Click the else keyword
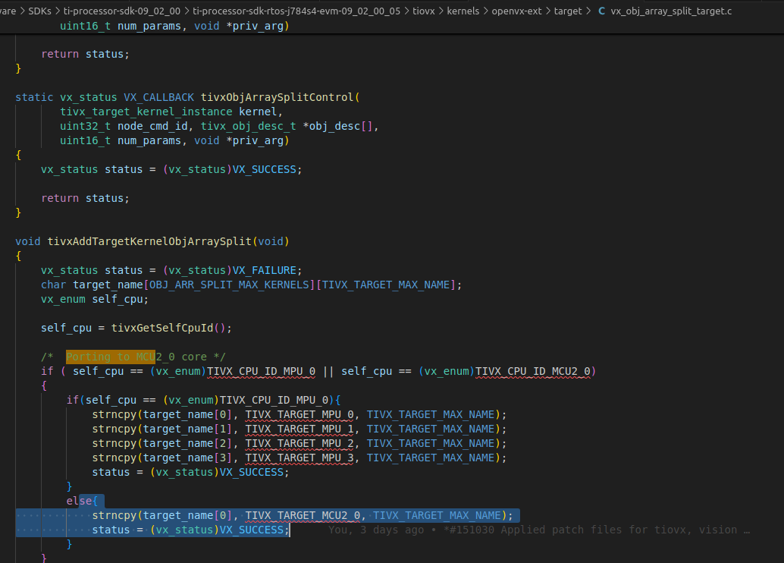The image size is (784, 563). [x=79, y=501]
